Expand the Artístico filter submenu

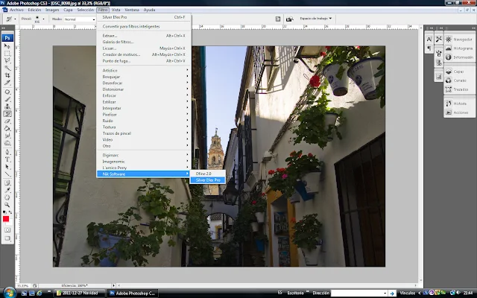click(x=144, y=70)
